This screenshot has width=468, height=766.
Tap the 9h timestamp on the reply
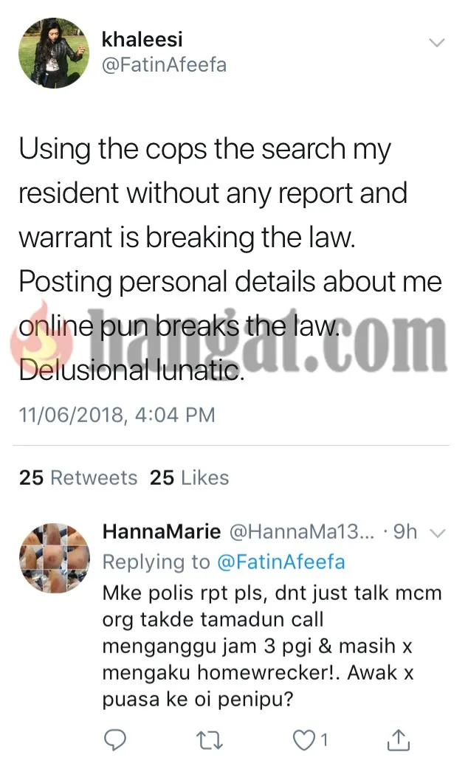point(405,531)
